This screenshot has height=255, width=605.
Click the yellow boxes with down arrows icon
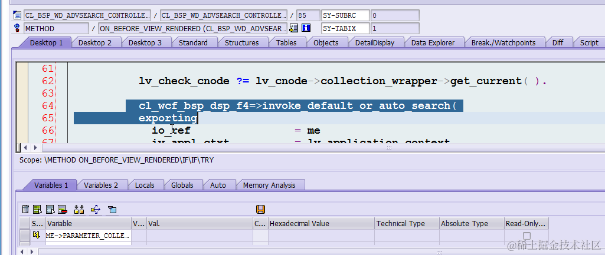point(79,210)
